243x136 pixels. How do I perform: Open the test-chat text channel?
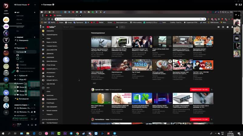pos(20,16)
